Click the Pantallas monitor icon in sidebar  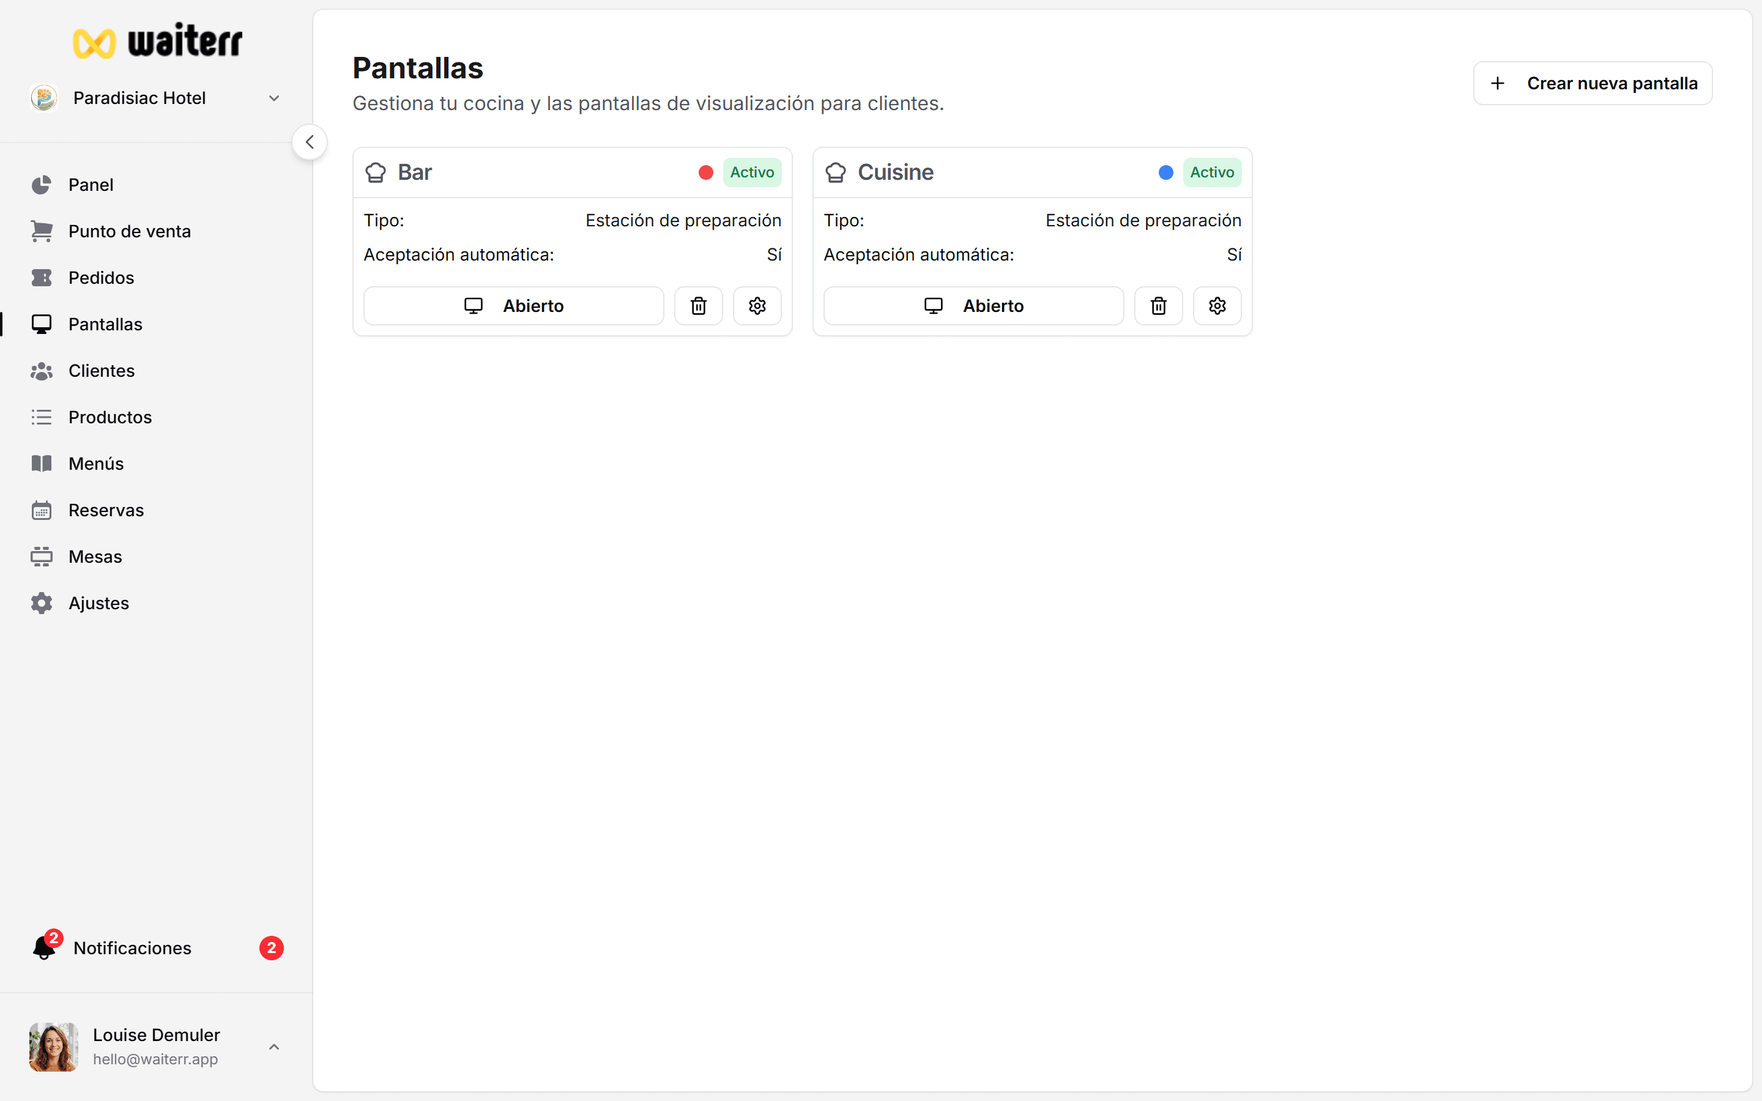click(42, 325)
